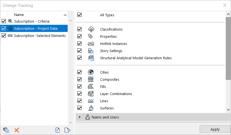Click the import subscription icon
Image resolution: width=231 pixels, height=135 pixels.
(x=57, y=130)
